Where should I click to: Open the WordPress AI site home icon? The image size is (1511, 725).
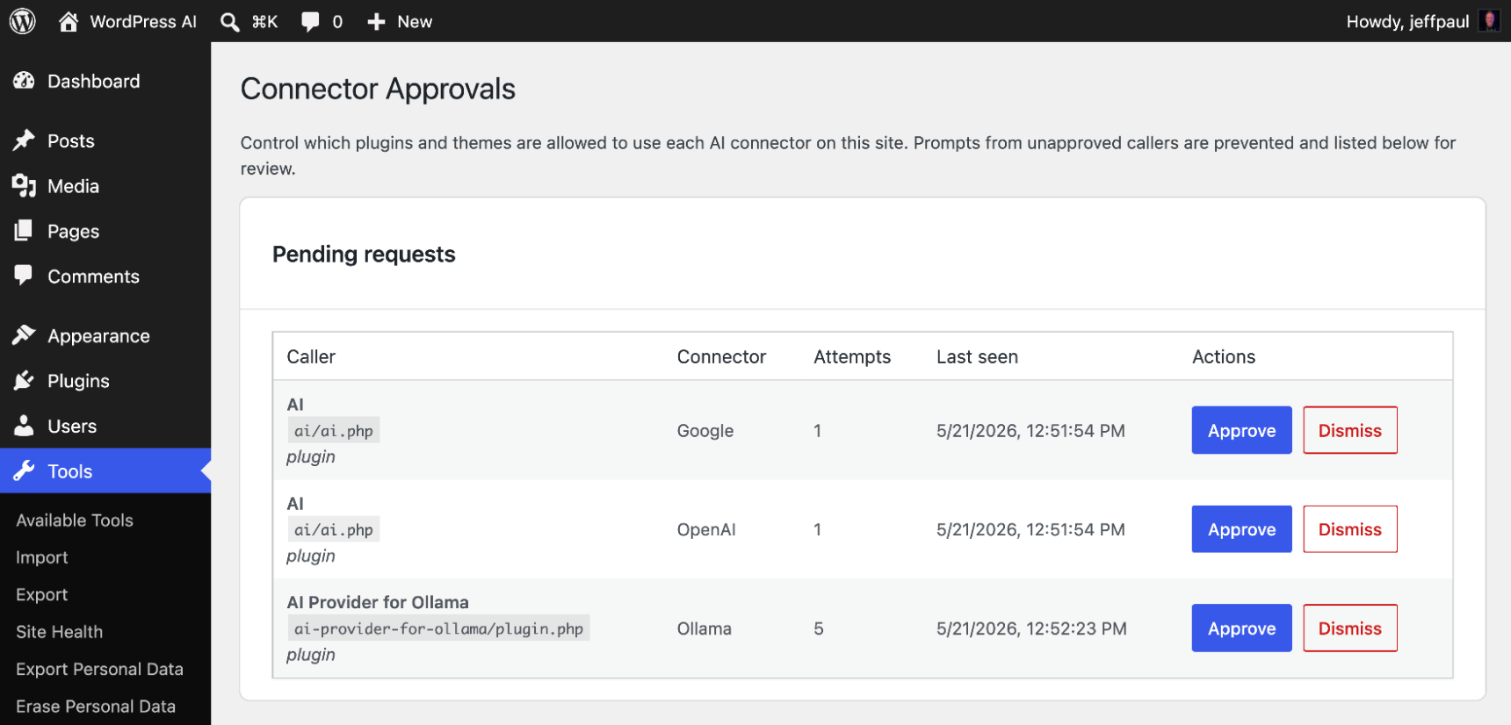tap(69, 21)
